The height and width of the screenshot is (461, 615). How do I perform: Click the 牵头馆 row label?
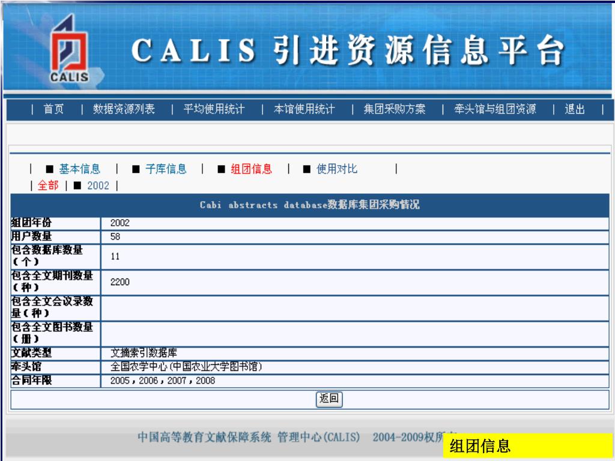click(26, 367)
